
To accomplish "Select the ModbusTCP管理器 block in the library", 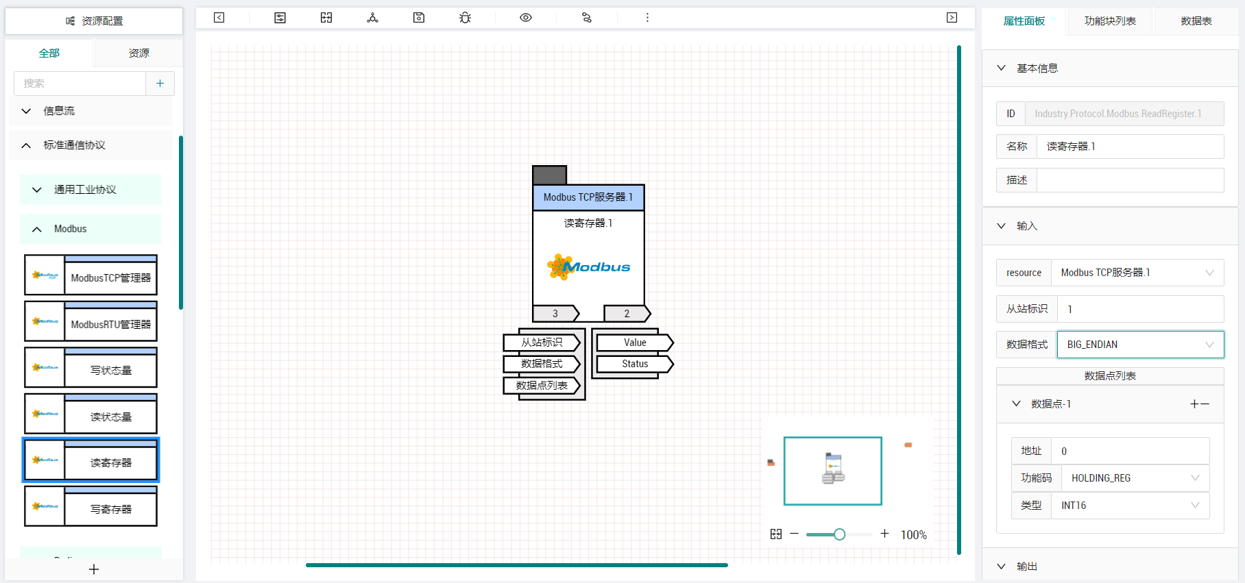I will point(91,275).
